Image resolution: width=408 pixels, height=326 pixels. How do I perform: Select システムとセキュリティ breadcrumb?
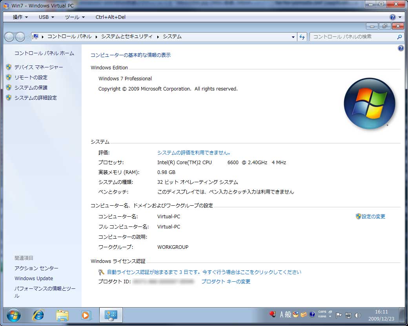[127, 37]
